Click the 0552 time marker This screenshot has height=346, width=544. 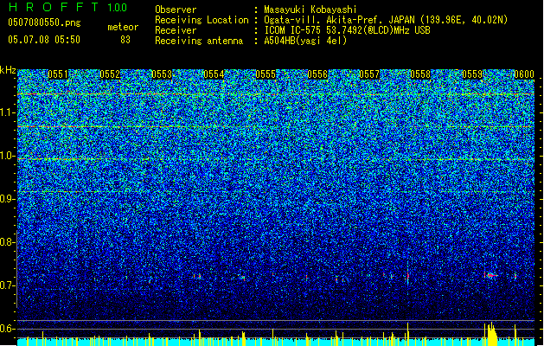pos(110,74)
